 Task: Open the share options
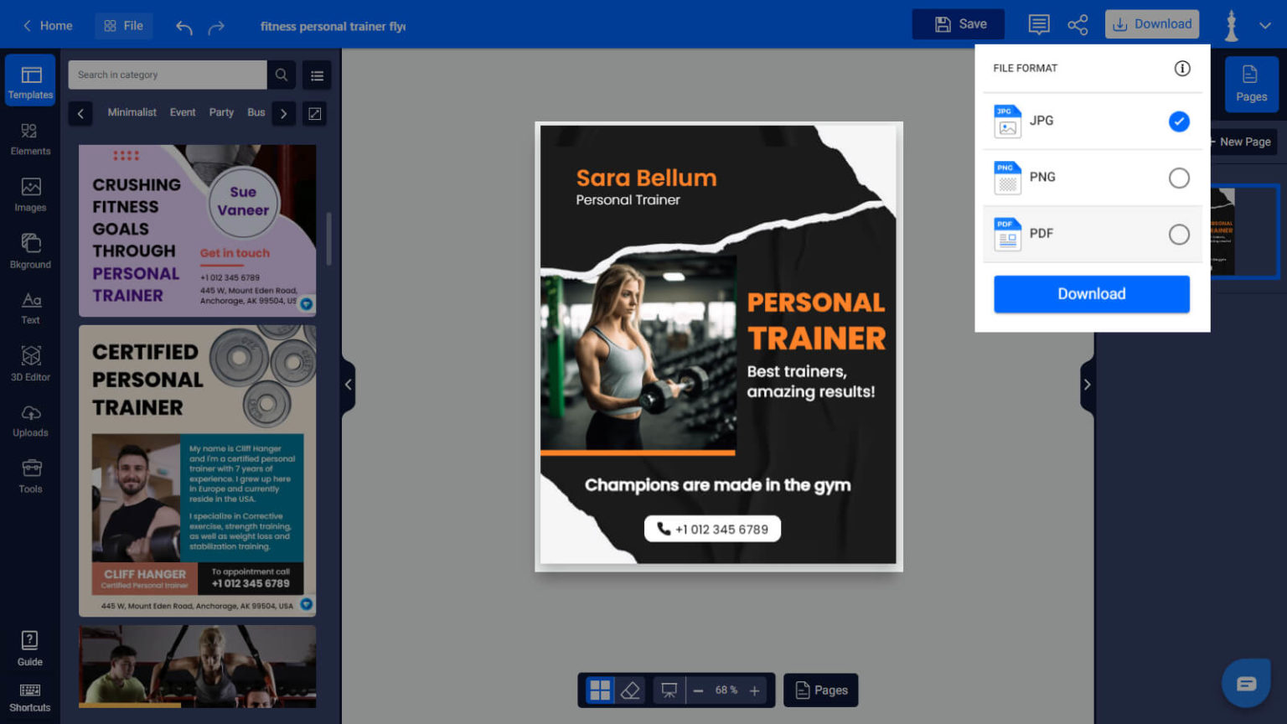(1078, 24)
